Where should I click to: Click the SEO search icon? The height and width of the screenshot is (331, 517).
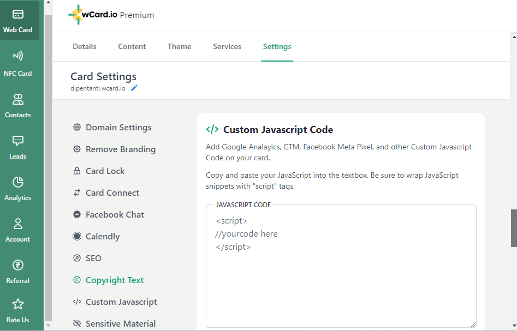77,258
